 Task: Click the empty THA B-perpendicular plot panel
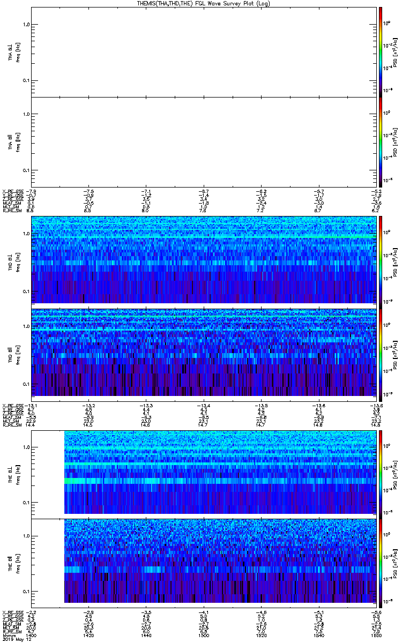coord(204,52)
